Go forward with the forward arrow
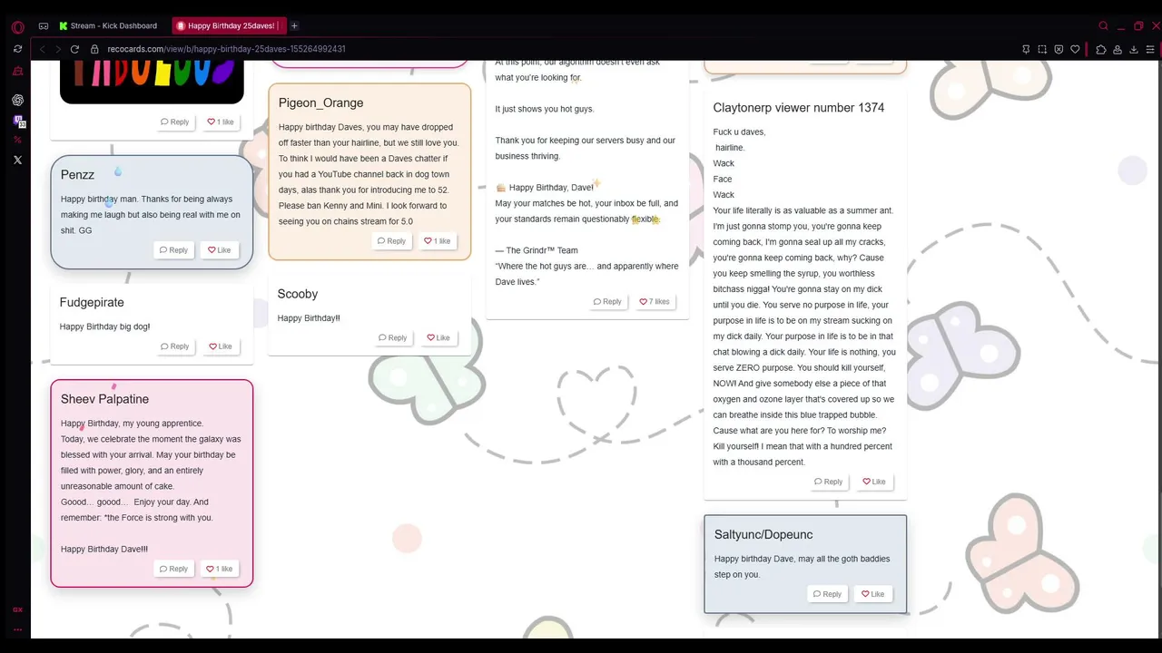The image size is (1162, 653). tap(58, 49)
